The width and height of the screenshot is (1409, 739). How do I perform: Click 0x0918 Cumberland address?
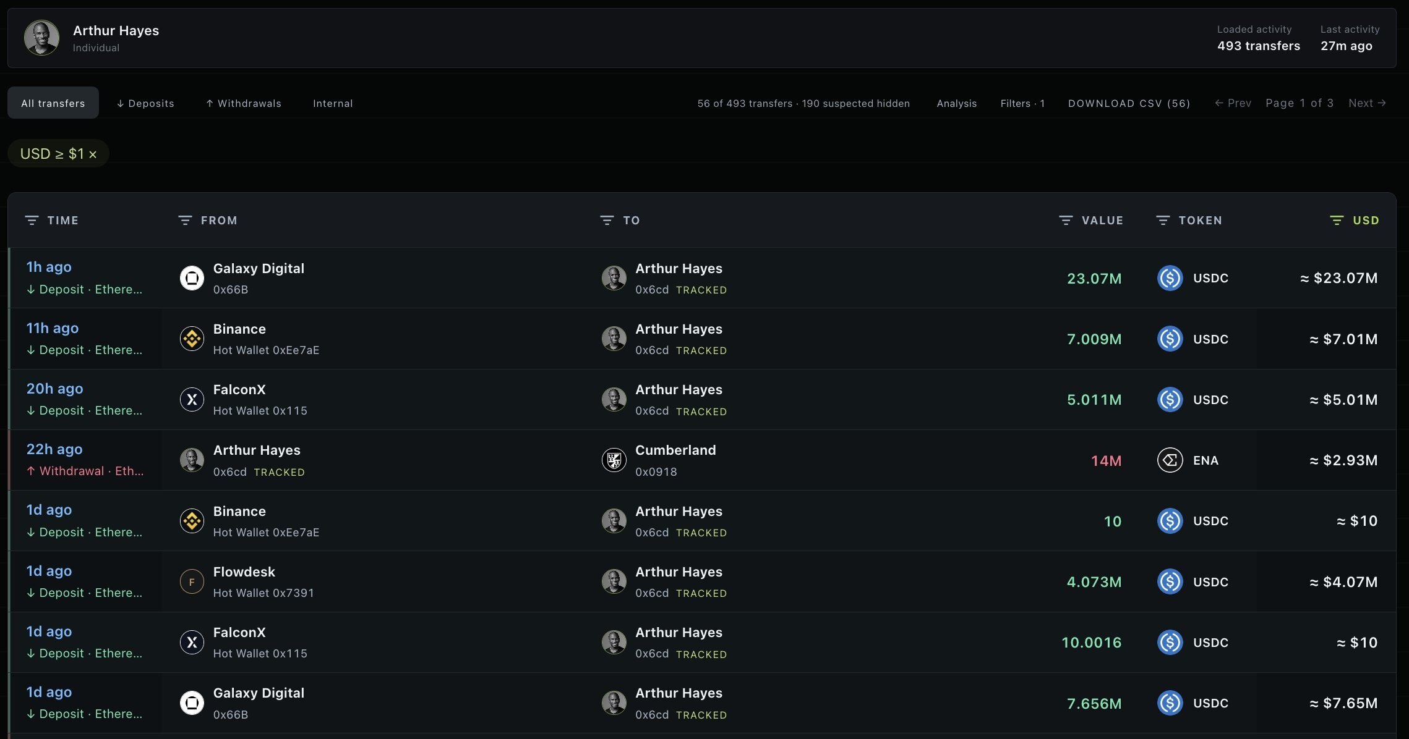click(656, 472)
